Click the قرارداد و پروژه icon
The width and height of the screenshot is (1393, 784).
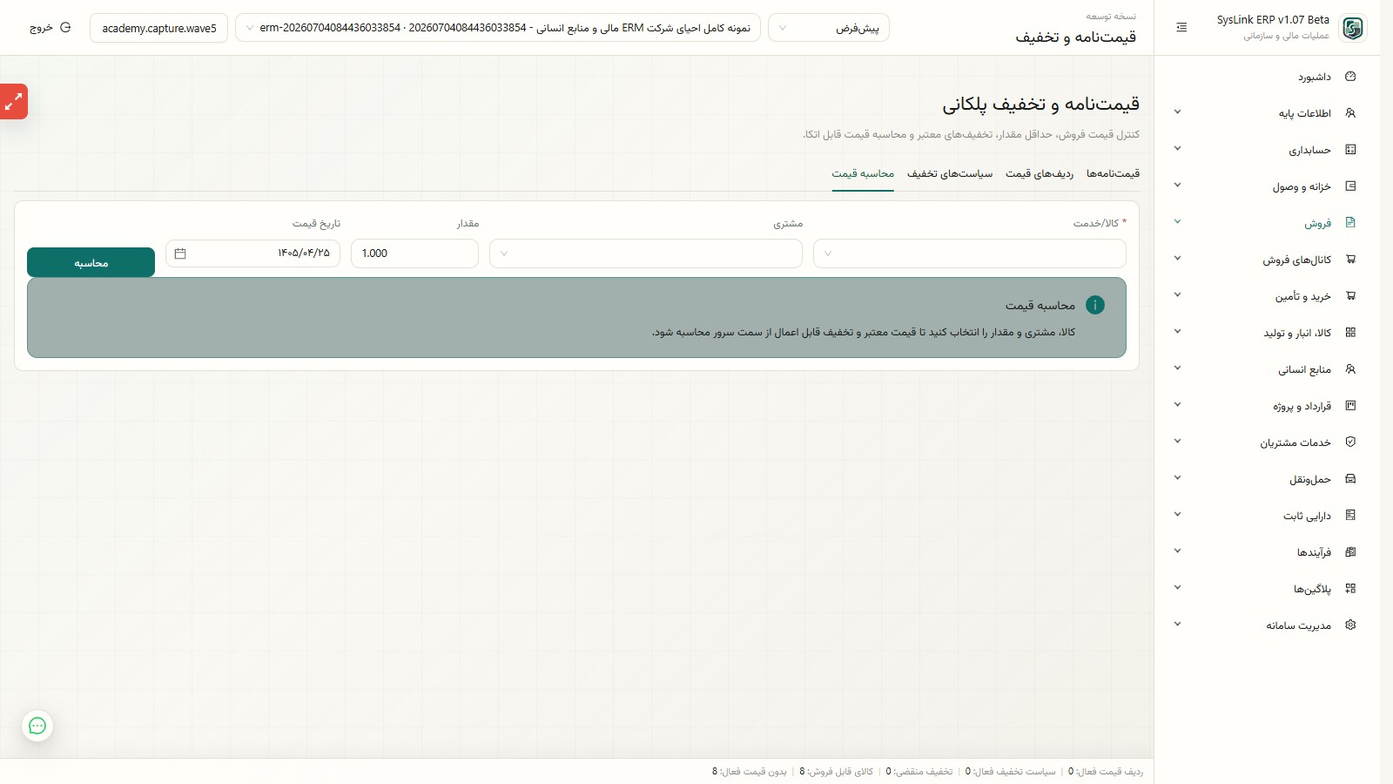(x=1350, y=406)
